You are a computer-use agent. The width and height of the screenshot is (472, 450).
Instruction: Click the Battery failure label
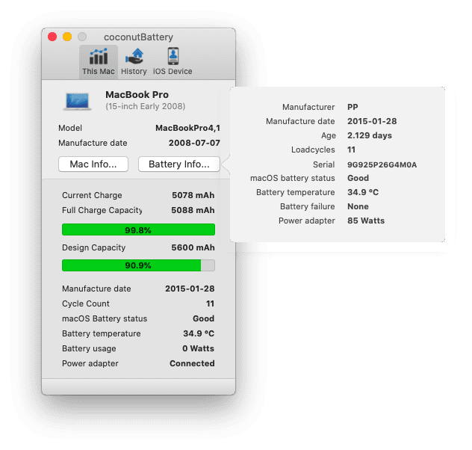pos(308,206)
